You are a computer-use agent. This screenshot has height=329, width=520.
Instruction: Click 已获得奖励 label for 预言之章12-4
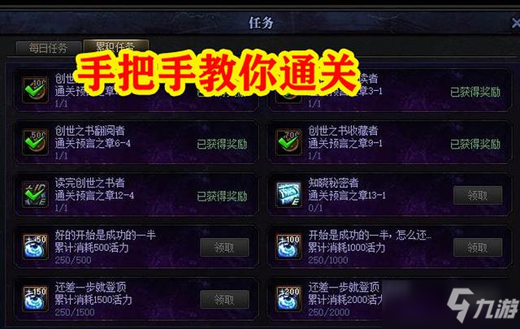click(x=222, y=197)
